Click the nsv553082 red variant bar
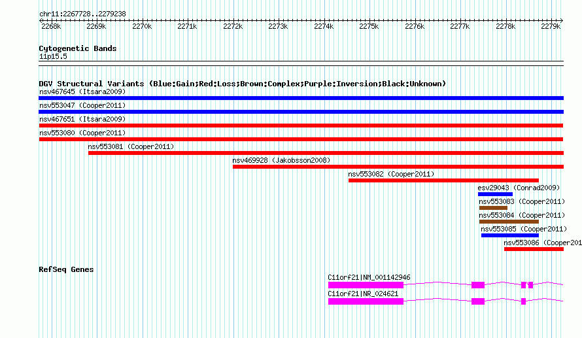The height and width of the screenshot is (338, 582). pos(443,180)
